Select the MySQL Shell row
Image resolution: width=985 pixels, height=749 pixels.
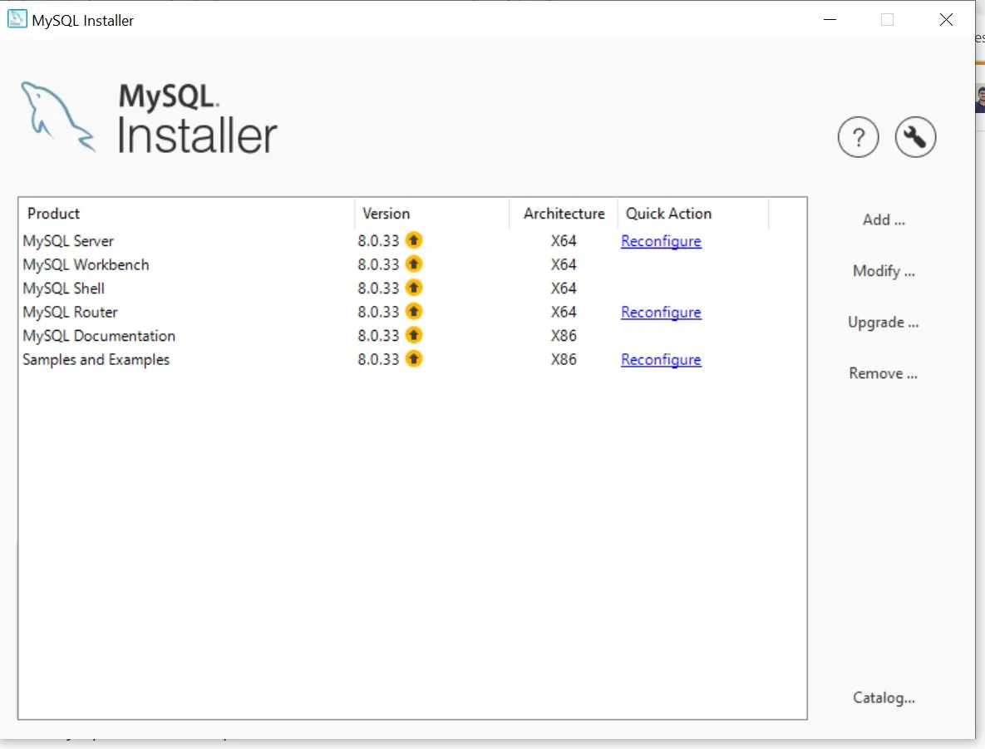pos(412,288)
